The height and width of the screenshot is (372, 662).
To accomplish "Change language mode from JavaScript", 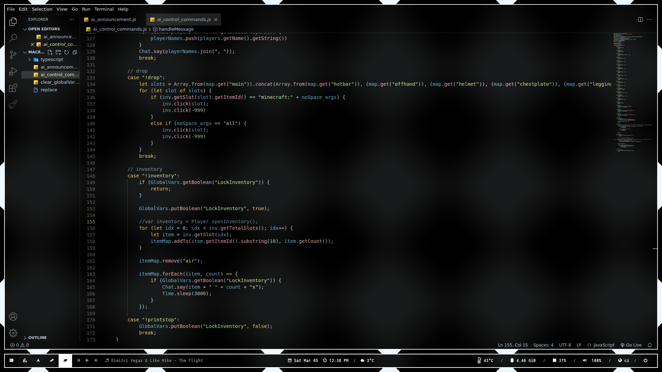I will (x=603, y=345).
